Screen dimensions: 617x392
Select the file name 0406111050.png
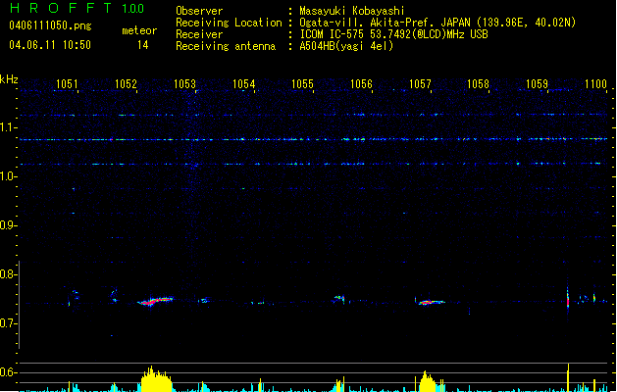pyautogui.click(x=50, y=25)
